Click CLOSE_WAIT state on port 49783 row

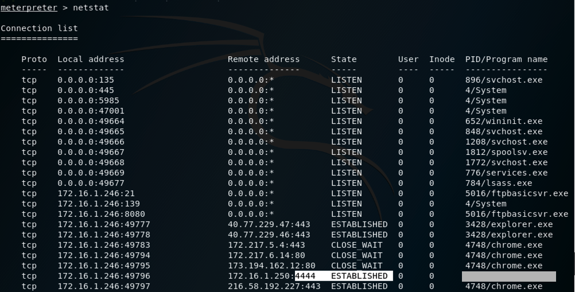pos(357,245)
